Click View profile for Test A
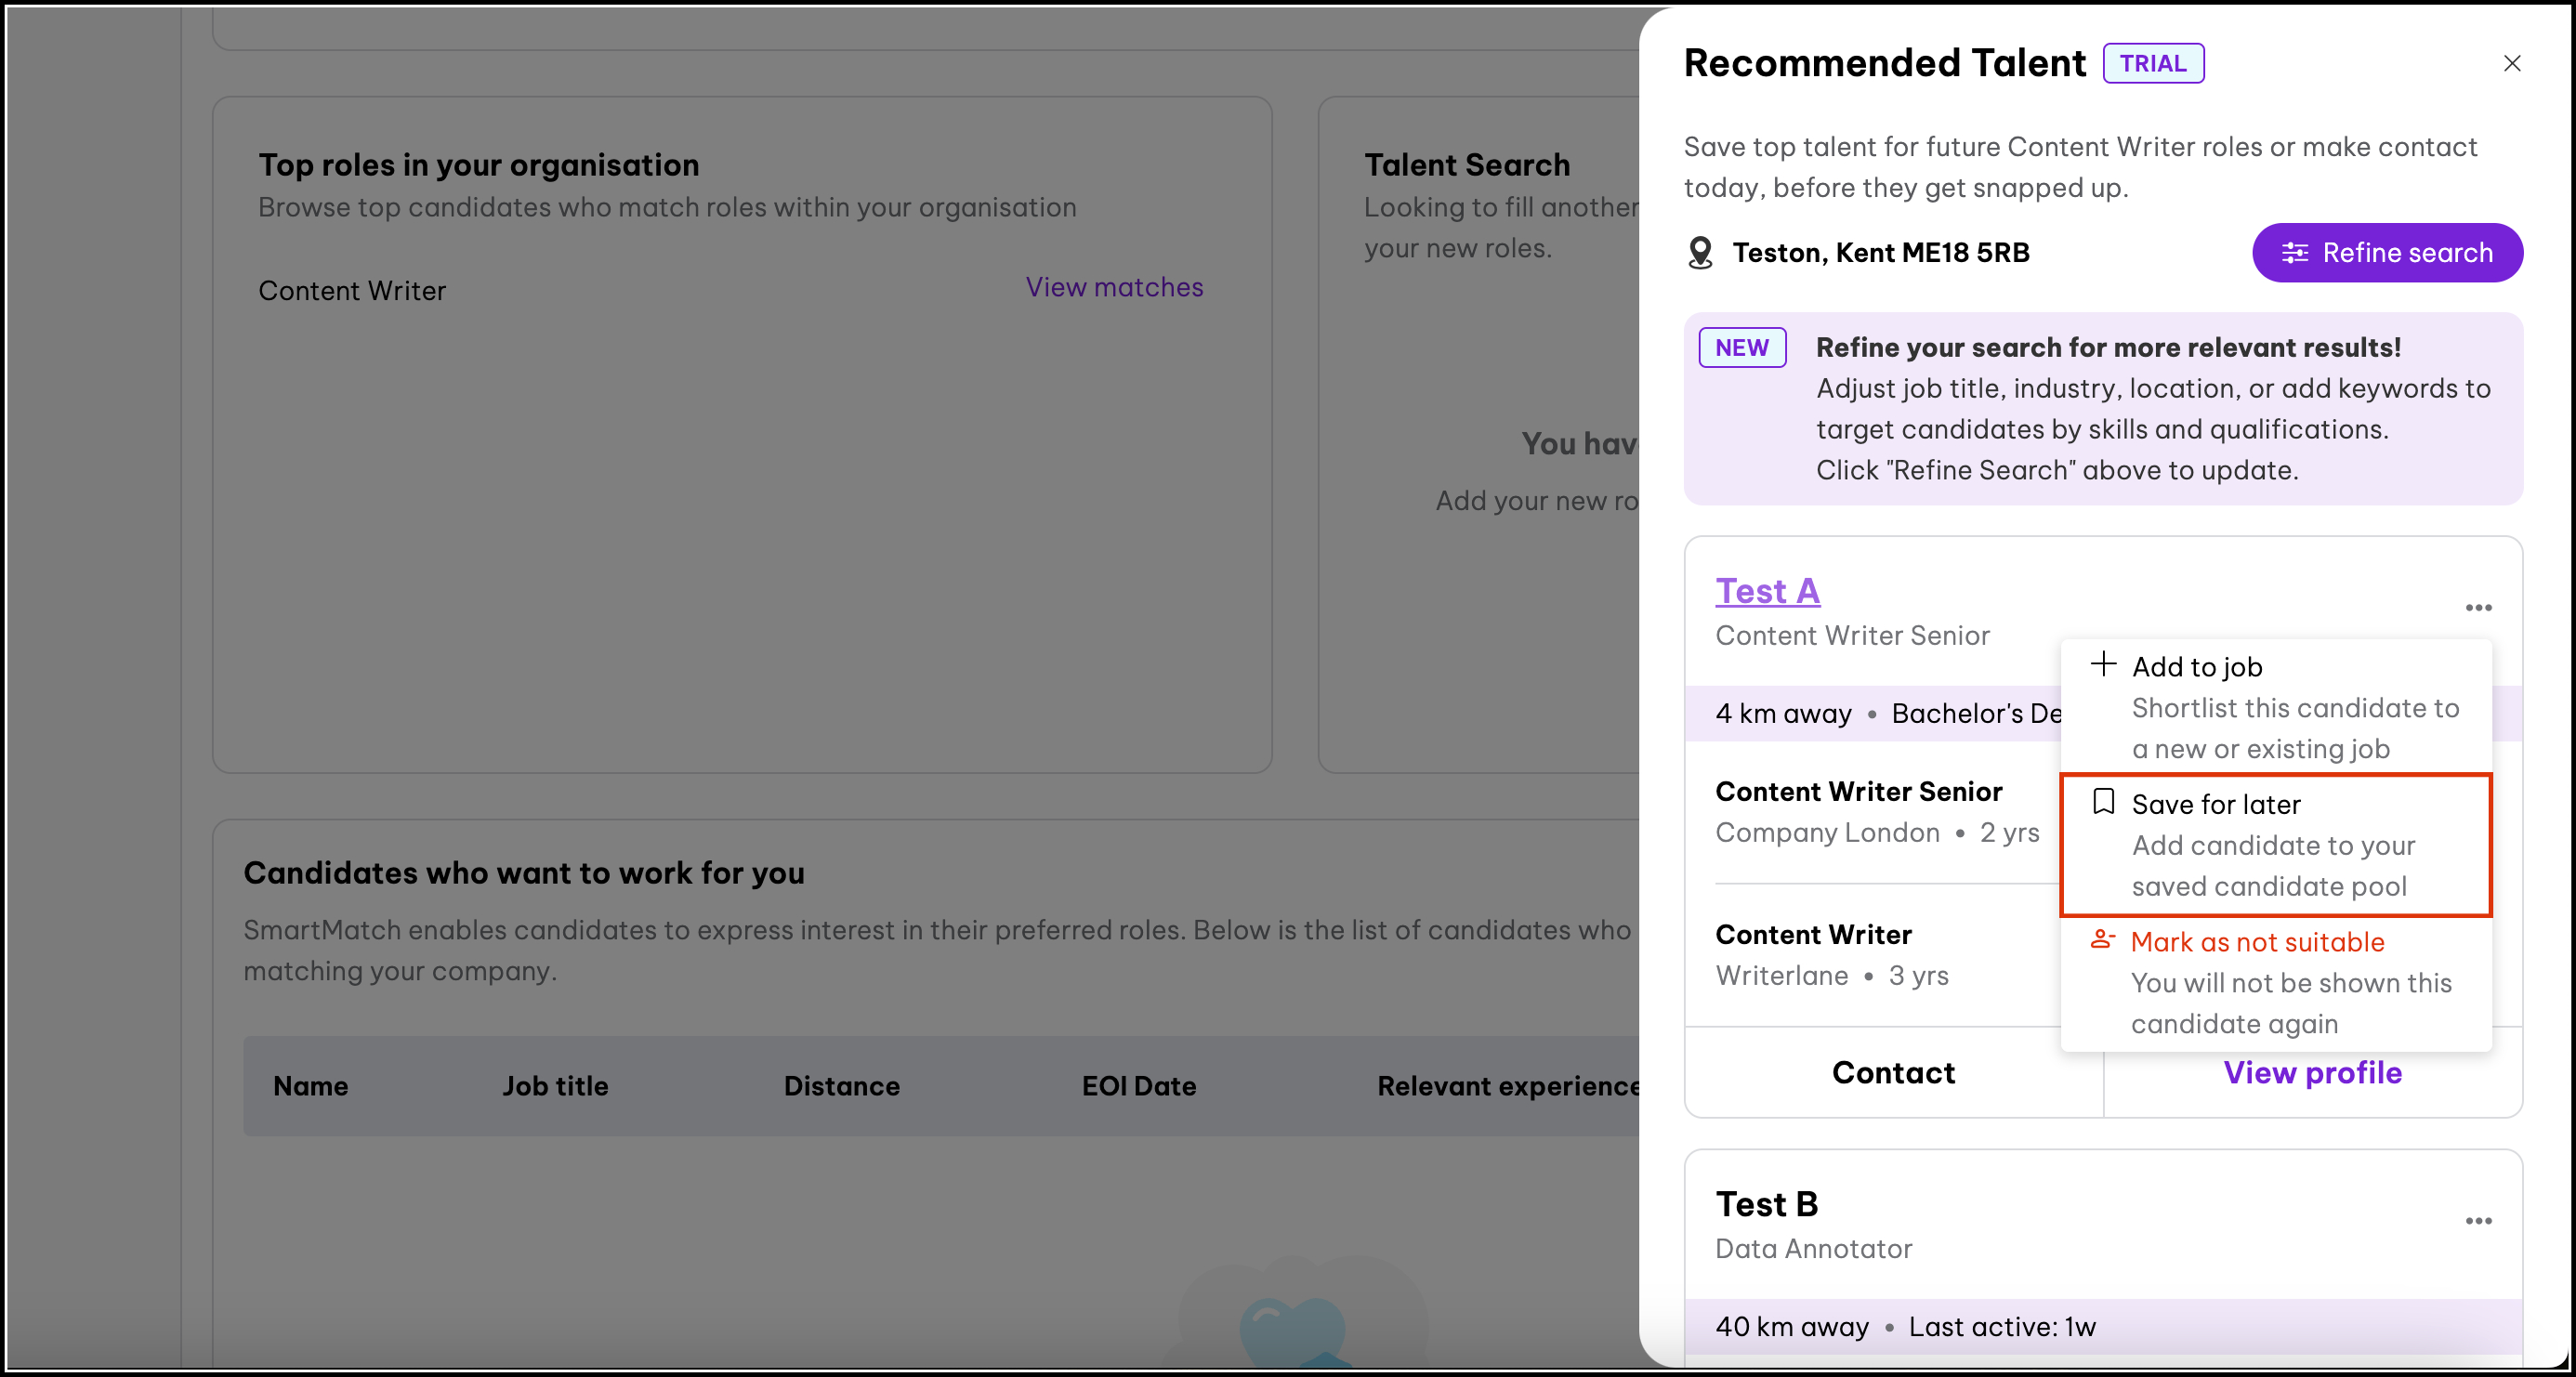The image size is (2576, 1377). coord(2311,1072)
